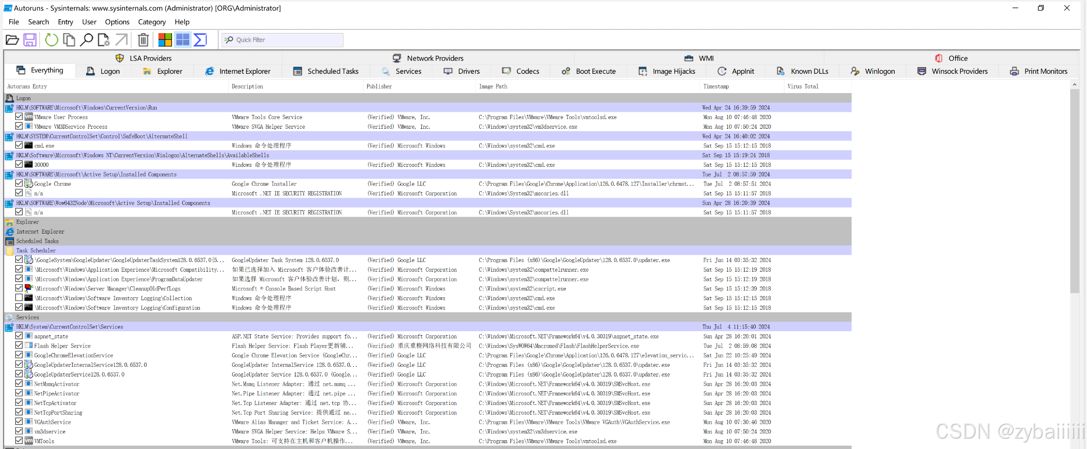Sort by the Timestamp column header

[x=742, y=86]
